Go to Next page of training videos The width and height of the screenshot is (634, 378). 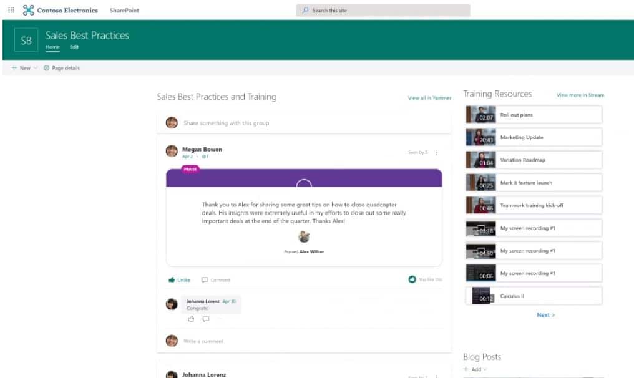546,315
